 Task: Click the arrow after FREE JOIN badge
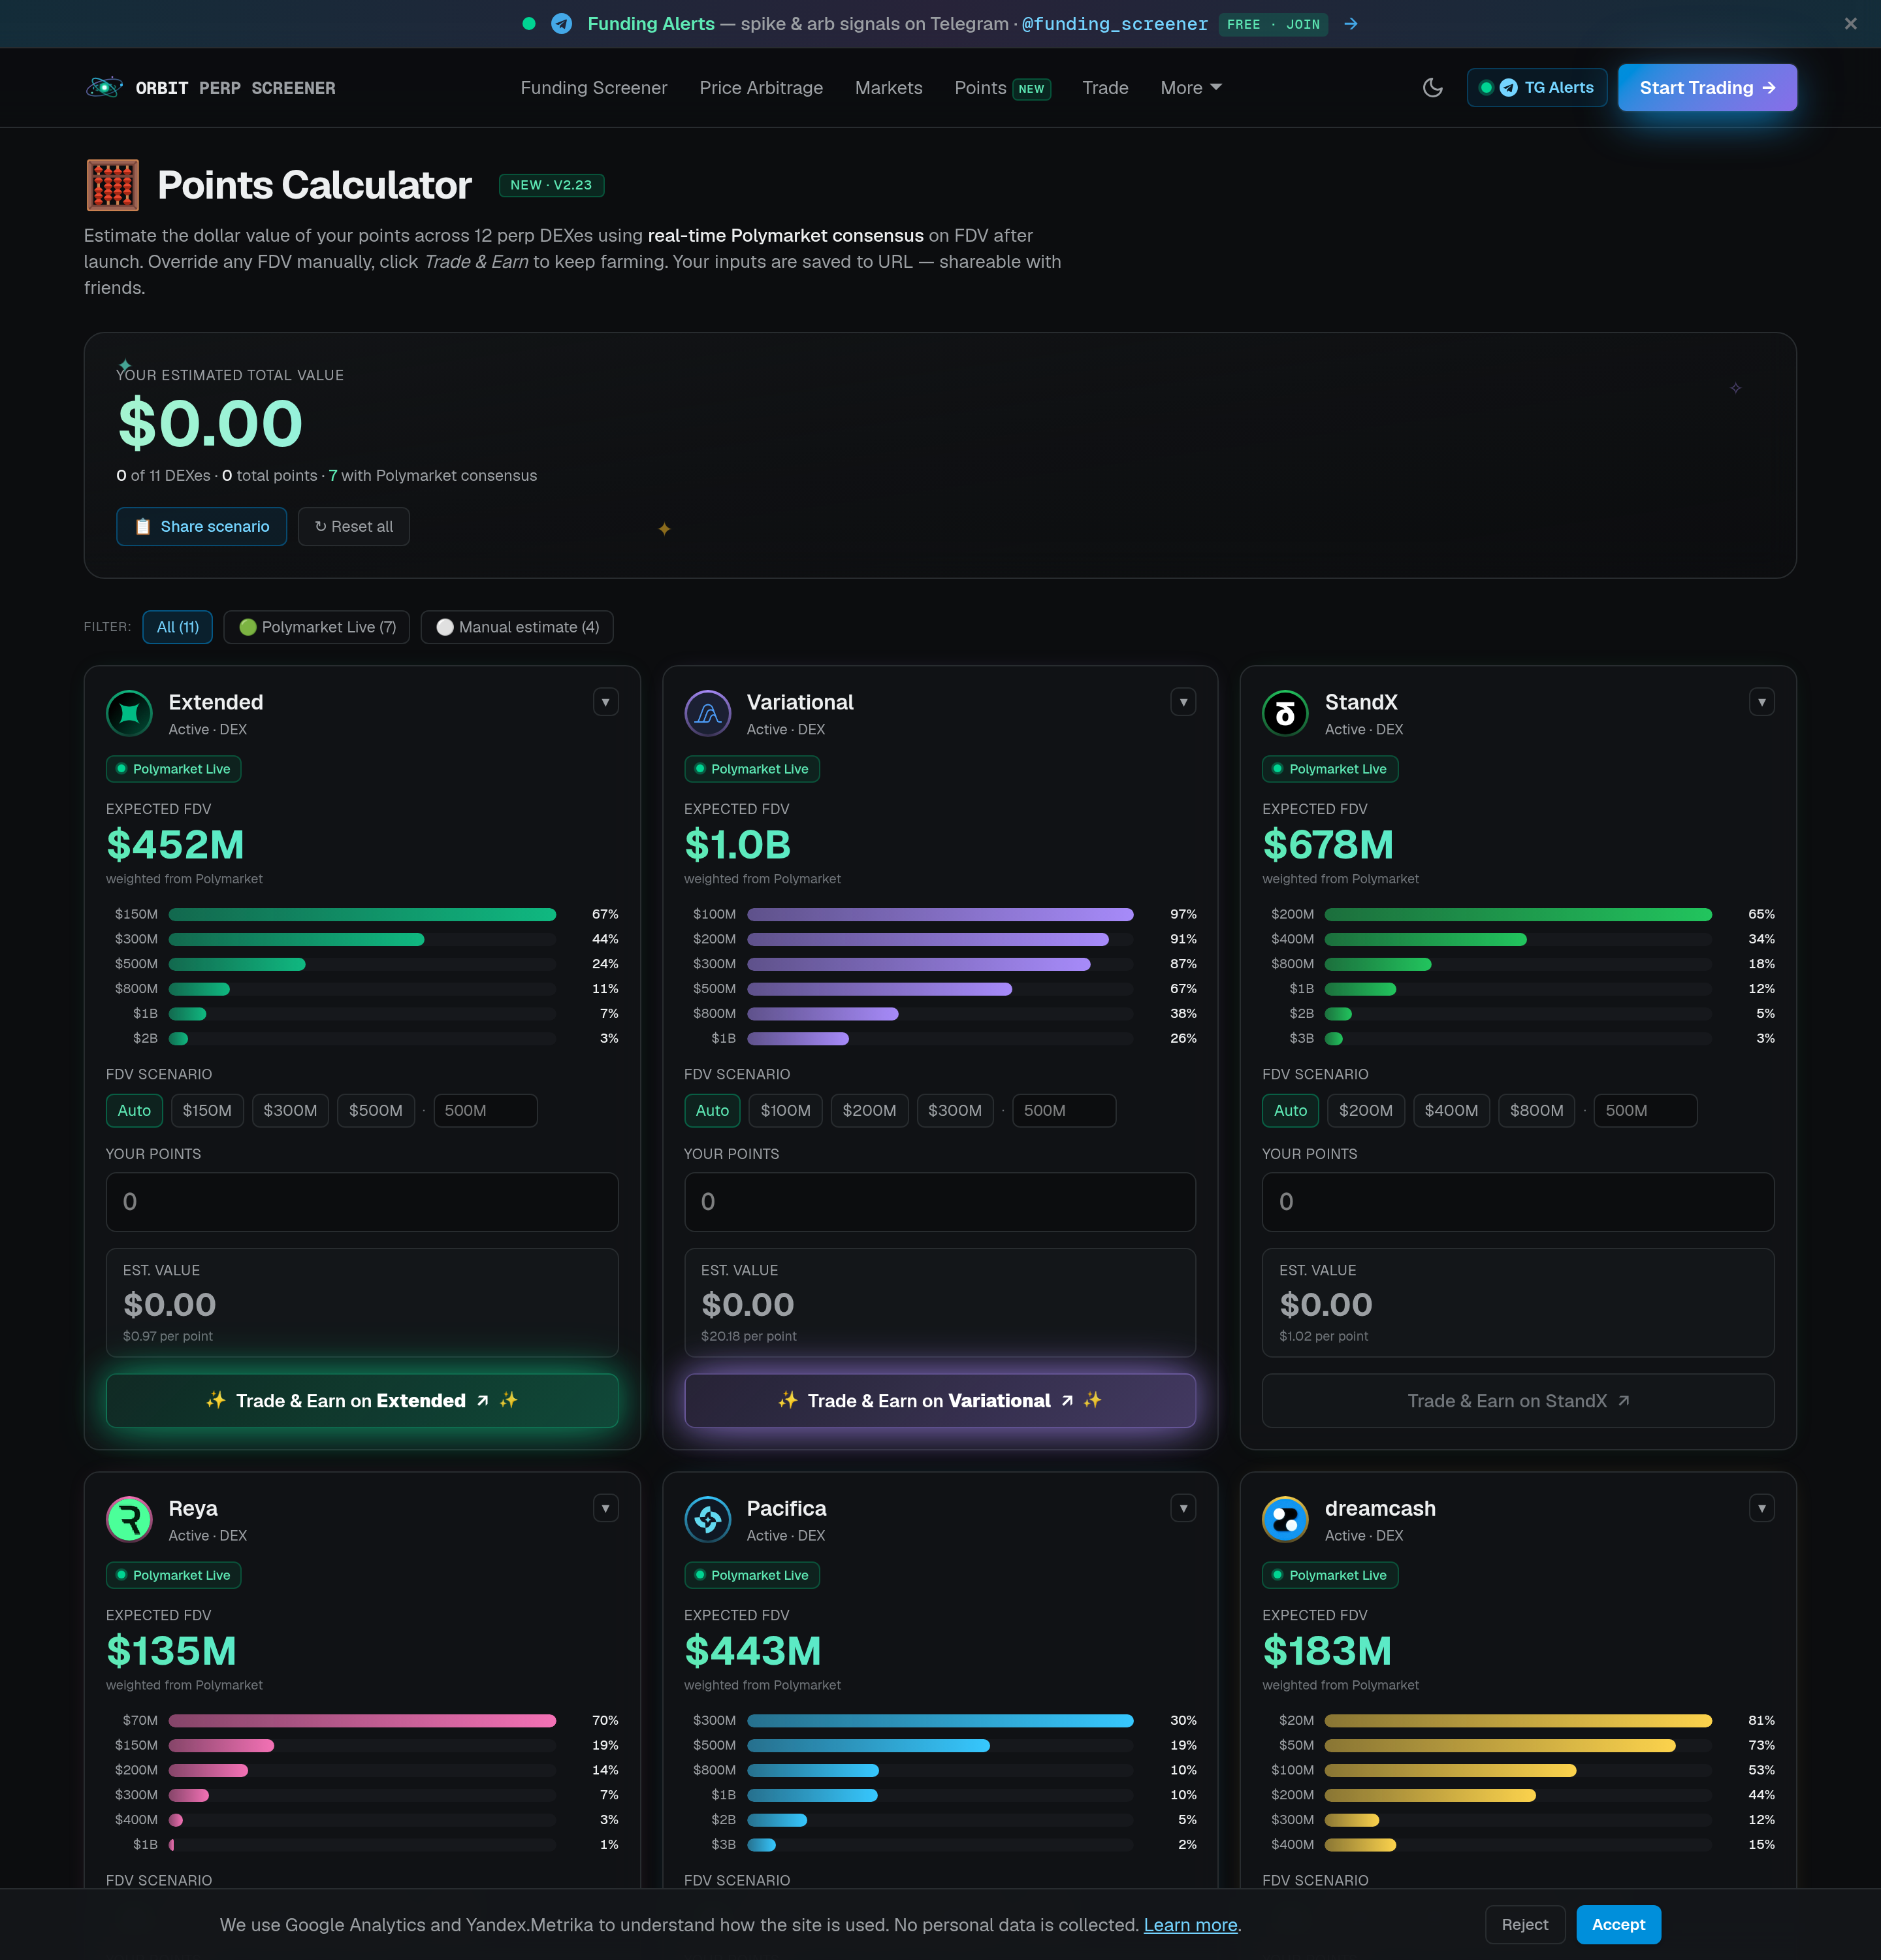point(1350,24)
